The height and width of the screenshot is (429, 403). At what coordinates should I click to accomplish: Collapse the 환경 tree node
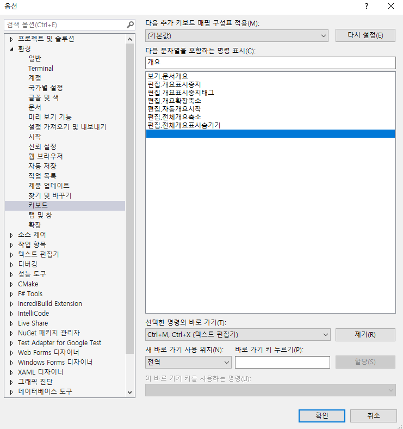pyautogui.click(x=11, y=49)
